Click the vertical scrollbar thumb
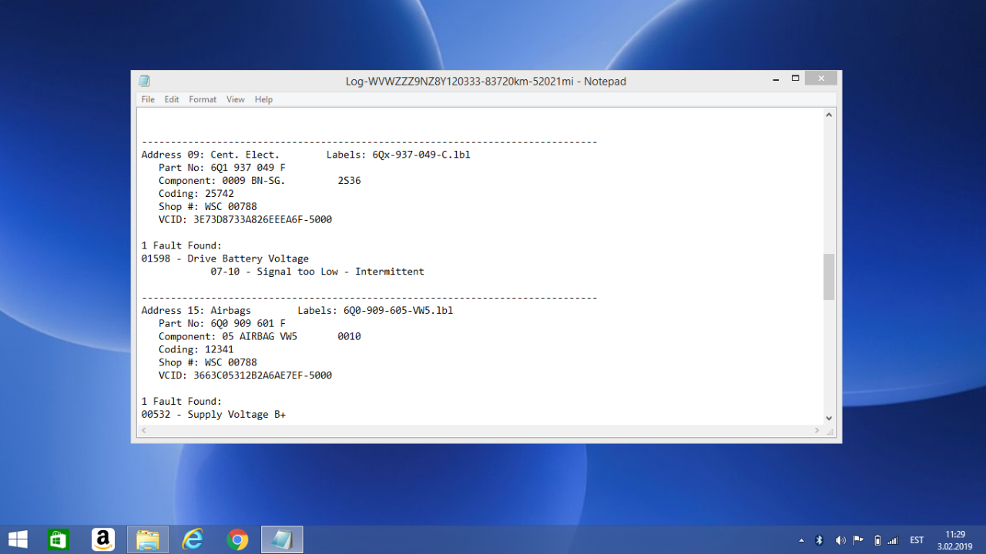Image resolution: width=986 pixels, height=554 pixels. [x=829, y=276]
